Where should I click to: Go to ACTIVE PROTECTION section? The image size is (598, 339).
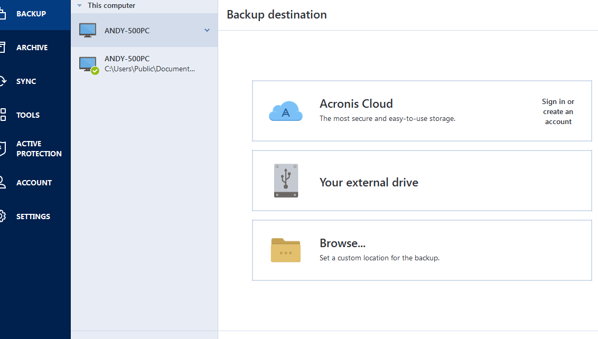click(39, 149)
